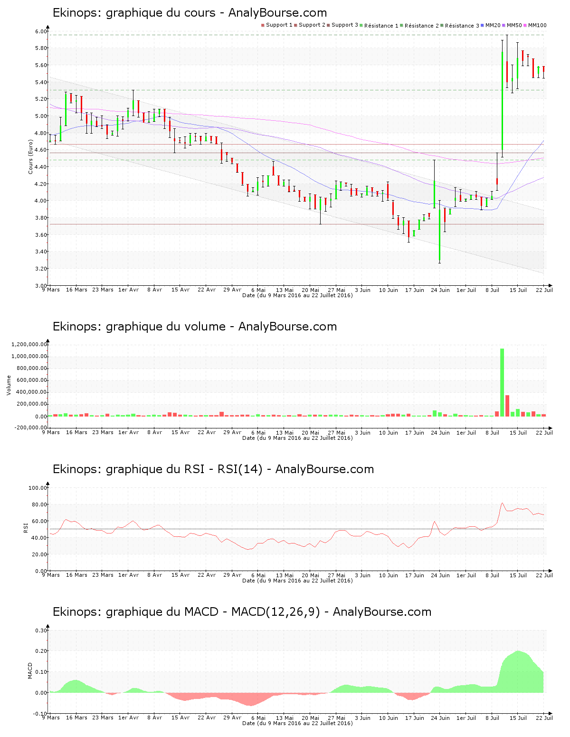Click the -0.10 value on the MACD axis
570x737 pixels.
coord(40,714)
